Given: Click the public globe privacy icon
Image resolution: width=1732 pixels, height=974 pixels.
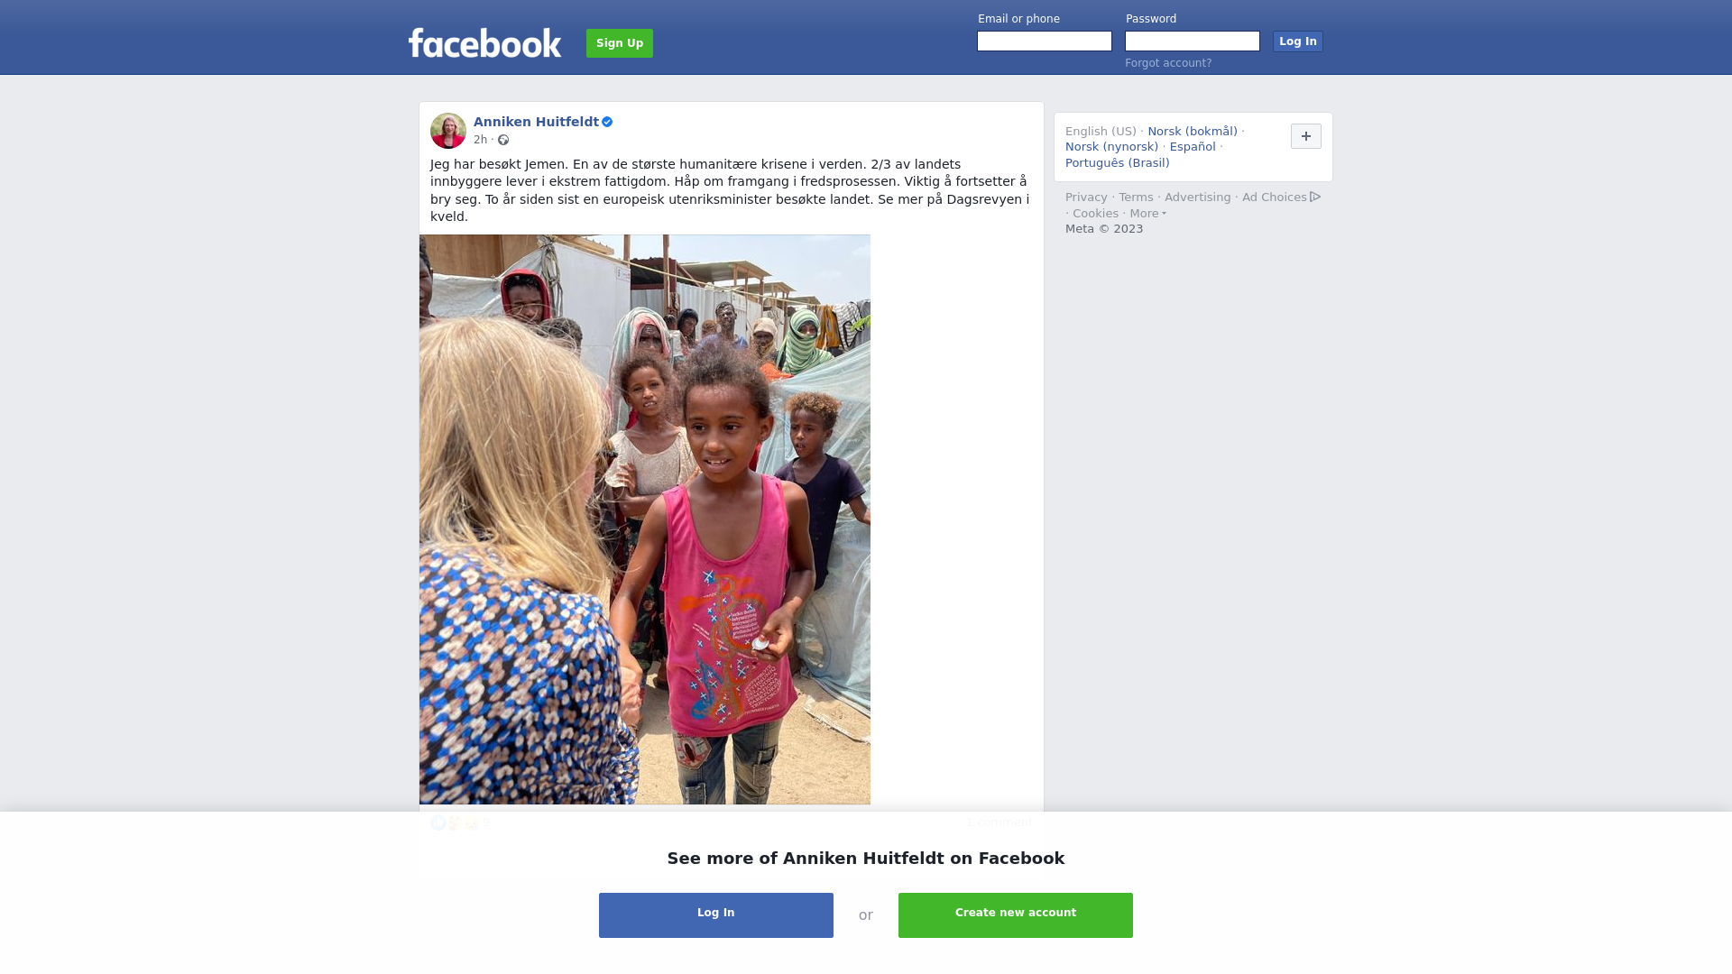Looking at the screenshot, I should coord(503,140).
